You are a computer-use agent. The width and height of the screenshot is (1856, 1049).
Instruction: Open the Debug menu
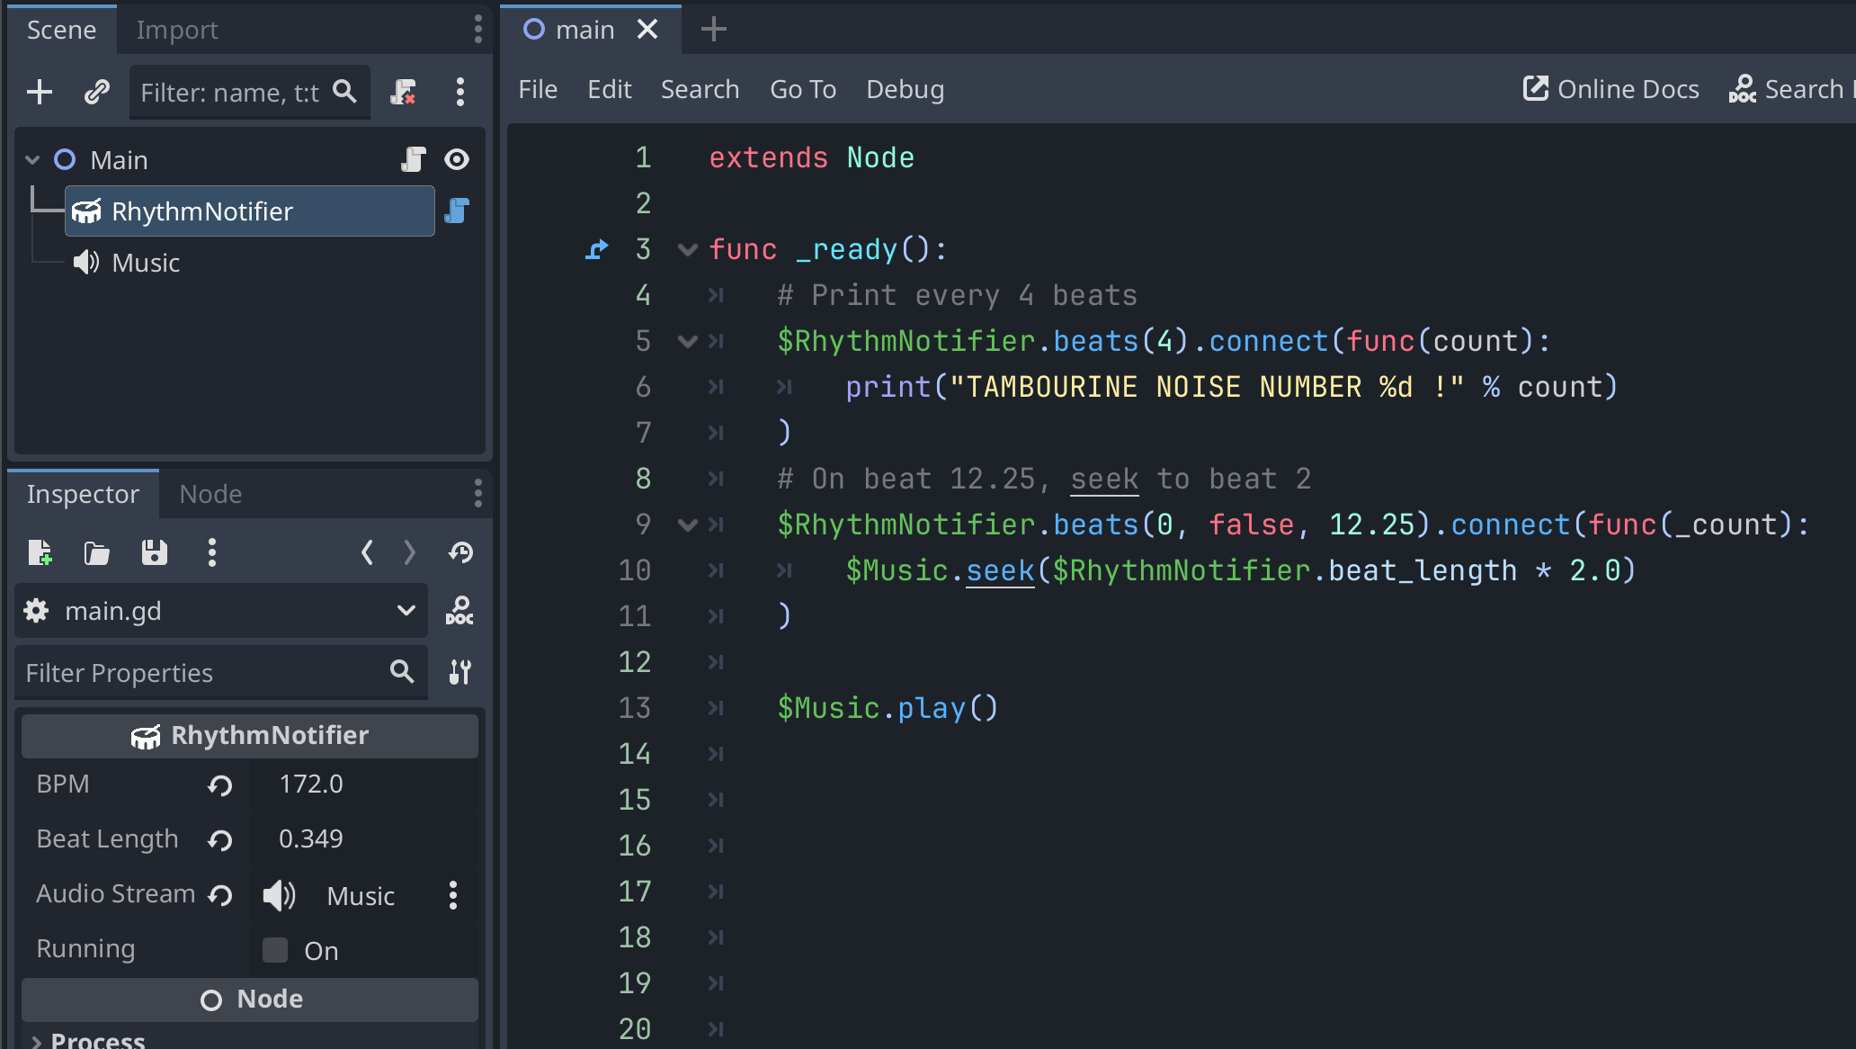click(x=905, y=89)
